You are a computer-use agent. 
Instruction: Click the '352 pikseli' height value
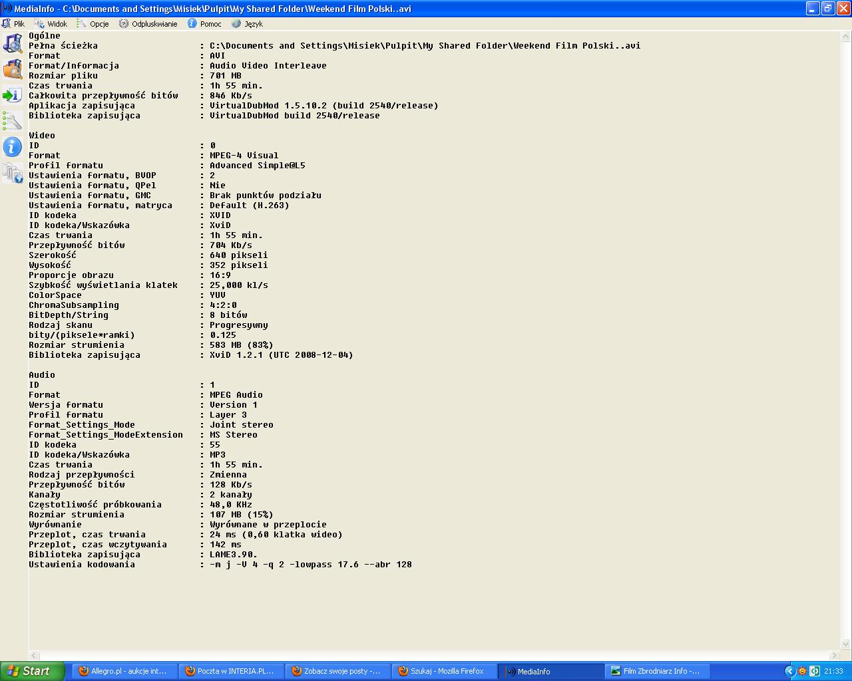coord(239,265)
